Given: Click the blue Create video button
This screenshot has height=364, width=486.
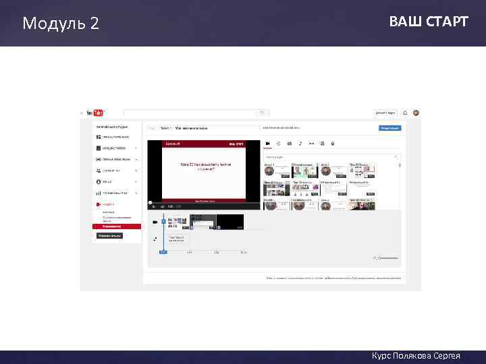Looking at the screenshot, I should point(389,128).
